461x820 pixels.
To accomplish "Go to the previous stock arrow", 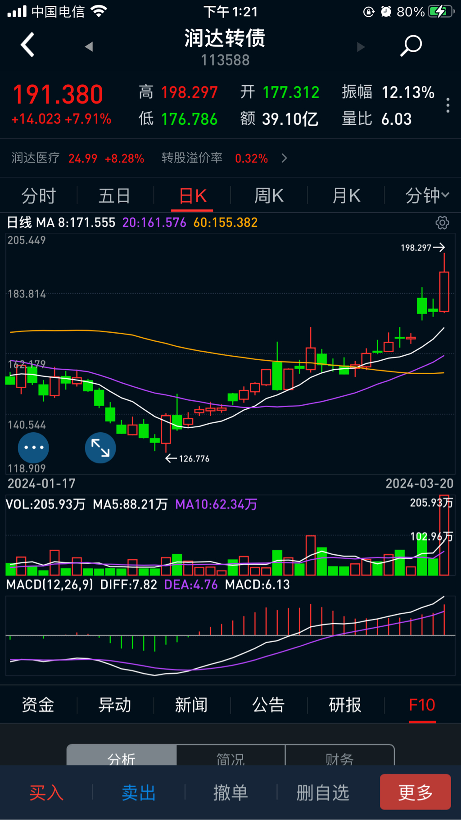I will [89, 46].
